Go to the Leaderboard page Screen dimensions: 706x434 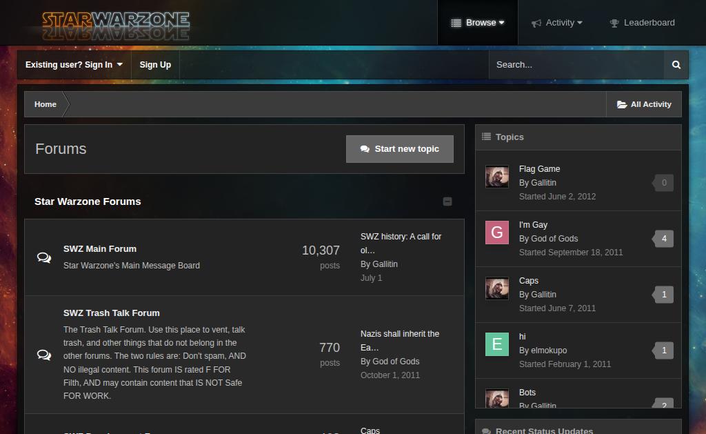[x=642, y=23]
